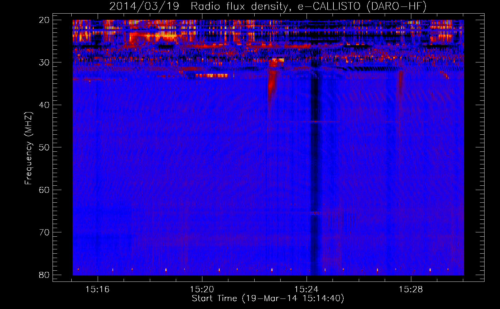
Task: Click the 50 MHz frequency tick label
Action: [44, 147]
